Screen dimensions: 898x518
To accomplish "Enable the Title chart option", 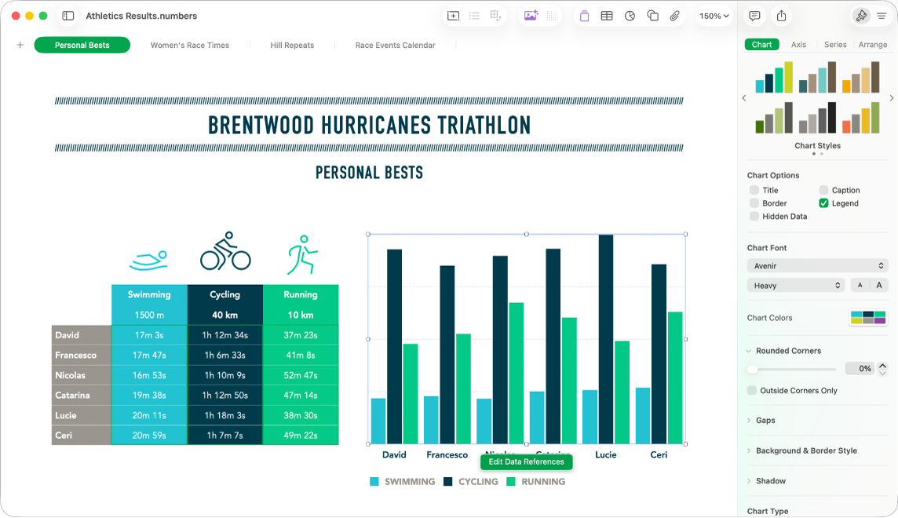I will pos(756,190).
